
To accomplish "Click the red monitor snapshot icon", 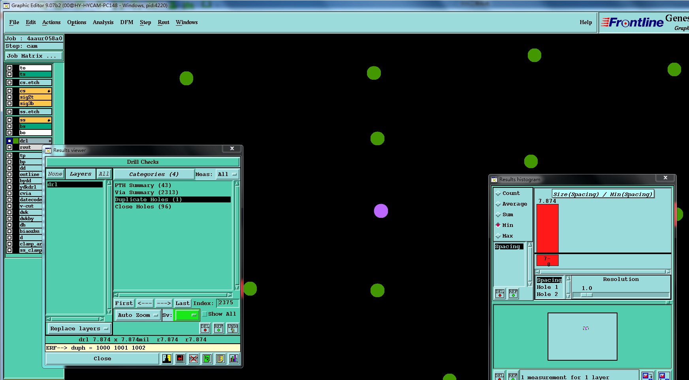I will point(180,358).
